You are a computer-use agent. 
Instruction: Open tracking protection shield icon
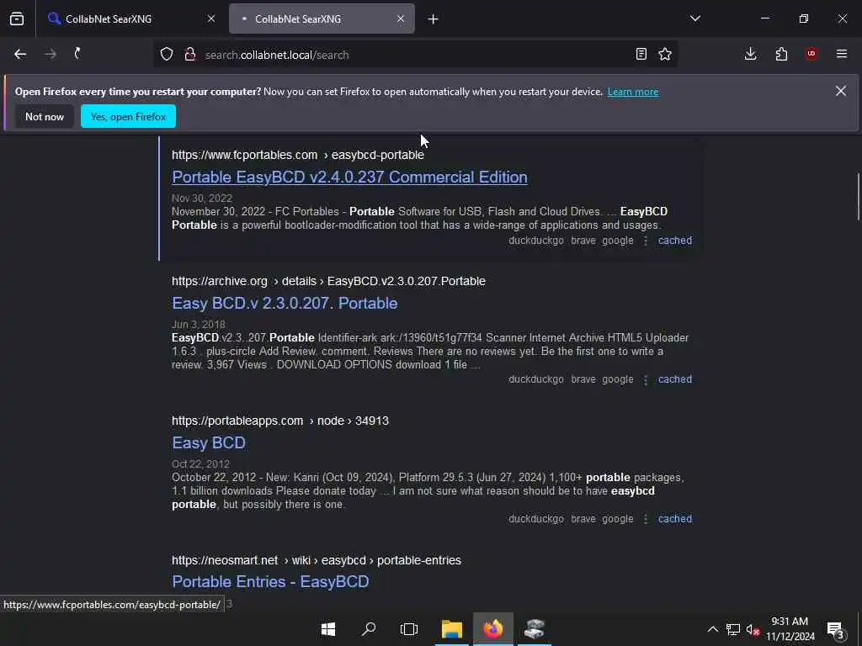tap(167, 55)
